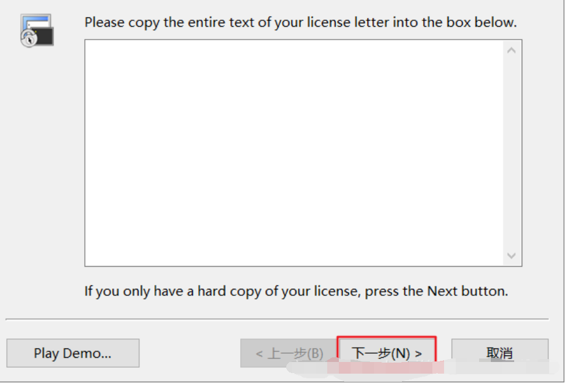The height and width of the screenshot is (383, 565).
Task: Click the padlock badge on wizard icon
Action: click(x=28, y=40)
